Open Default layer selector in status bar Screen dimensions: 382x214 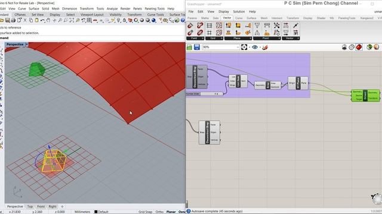pos(101,212)
